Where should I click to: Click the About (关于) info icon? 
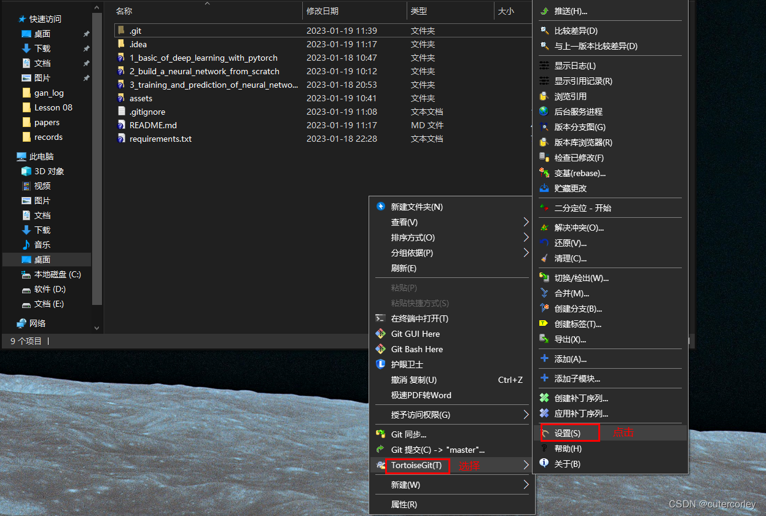click(544, 464)
